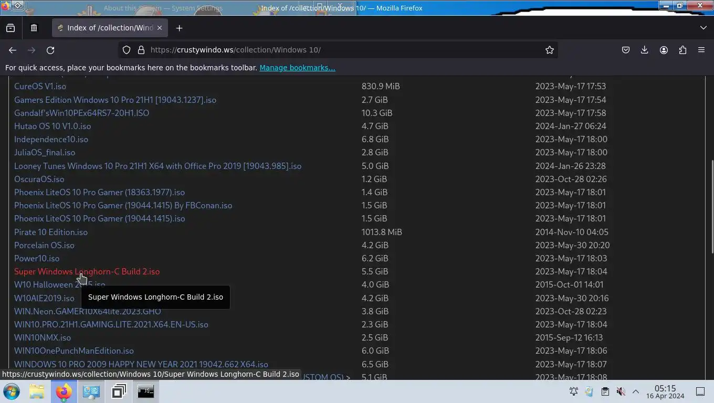This screenshot has height=403, width=714.
Task: Click date 2014-Nov-10 04:05
Action: click(x=572, y=232)
